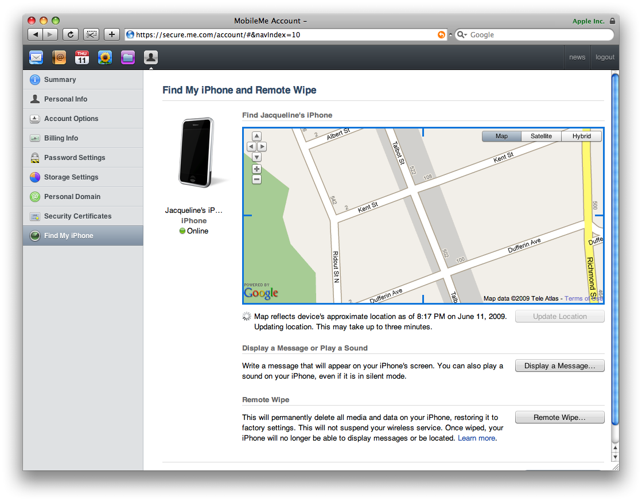This screenshot has width=642, height=502.
Task: Pan the map up with arrow
Action: [256, 137]
